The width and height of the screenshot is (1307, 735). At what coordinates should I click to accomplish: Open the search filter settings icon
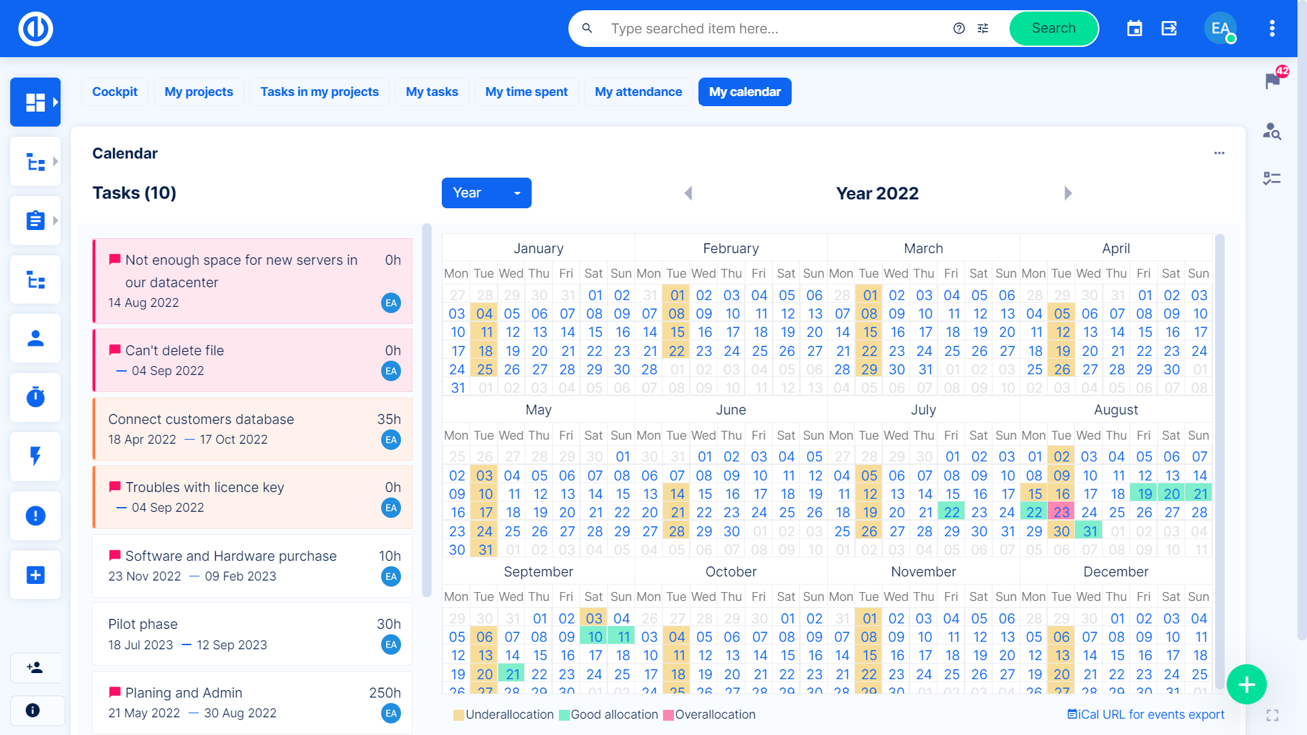(983, 29)
